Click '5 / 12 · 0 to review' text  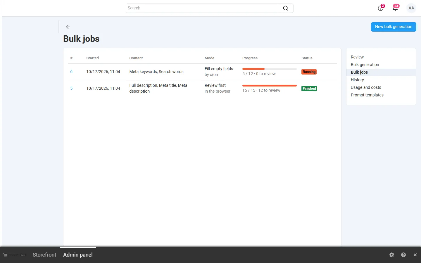tap(259, 74)
